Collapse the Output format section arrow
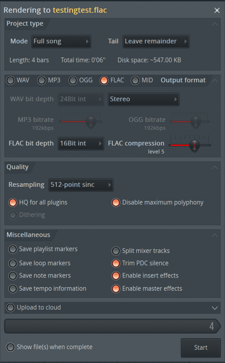The image size is (225, 363). [214, 80]
